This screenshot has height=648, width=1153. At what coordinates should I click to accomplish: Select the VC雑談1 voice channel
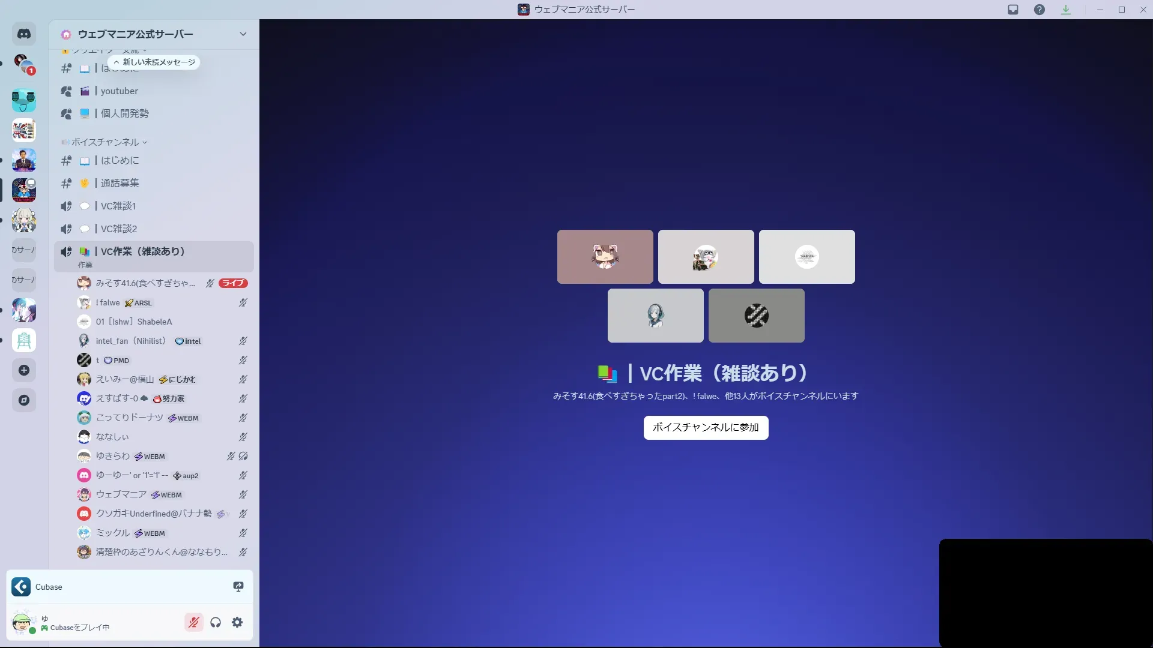coord(118,206)
